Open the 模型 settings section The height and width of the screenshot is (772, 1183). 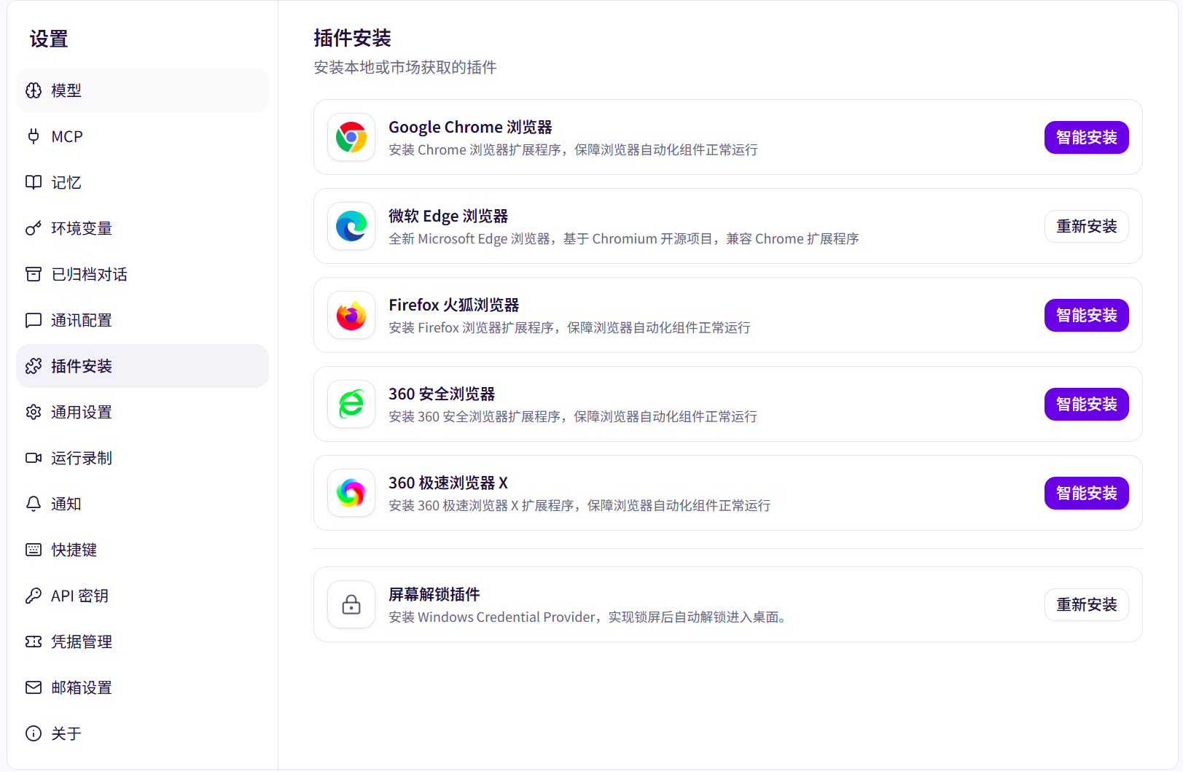143,90
